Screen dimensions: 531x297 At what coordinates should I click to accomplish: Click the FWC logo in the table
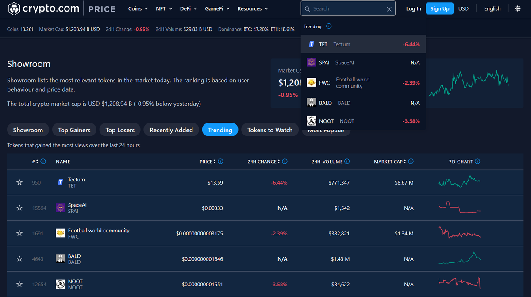click(x=61, y=233)
